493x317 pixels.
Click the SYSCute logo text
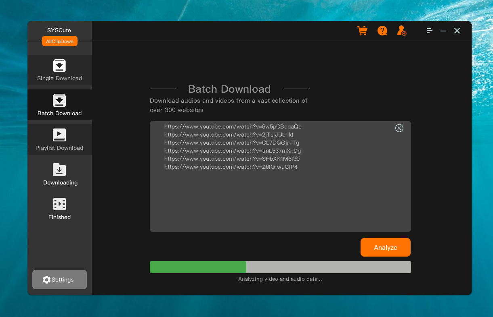click(x=59, y=30)
